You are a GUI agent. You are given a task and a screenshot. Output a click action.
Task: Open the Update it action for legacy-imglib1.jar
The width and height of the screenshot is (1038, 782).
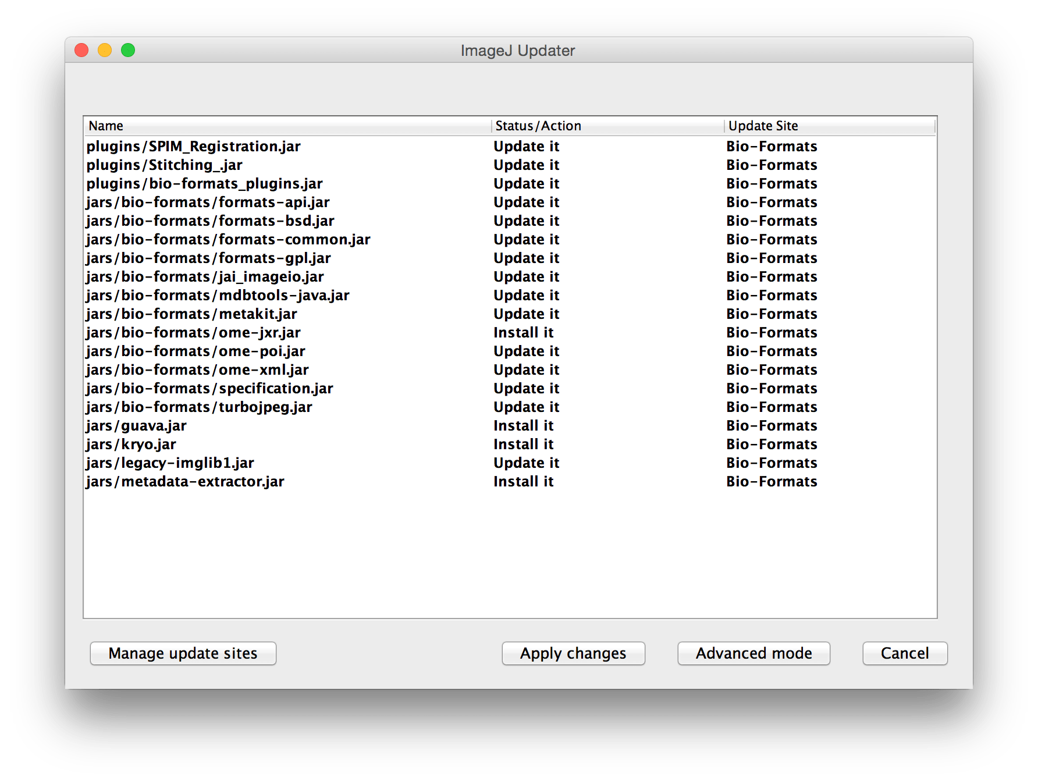526,463
